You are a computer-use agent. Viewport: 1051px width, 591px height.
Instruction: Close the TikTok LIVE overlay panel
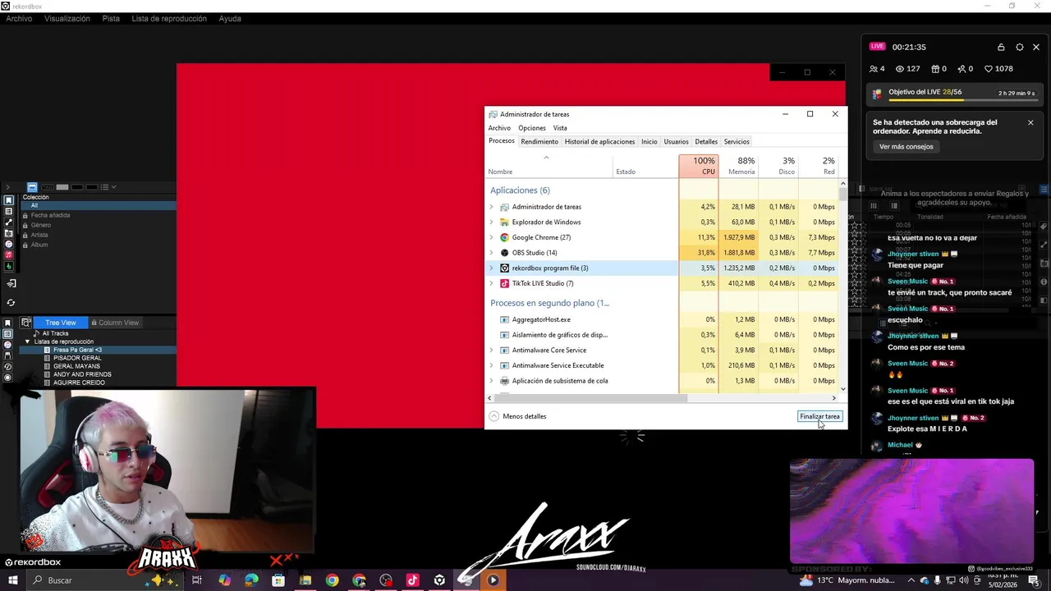[1036, 48]
